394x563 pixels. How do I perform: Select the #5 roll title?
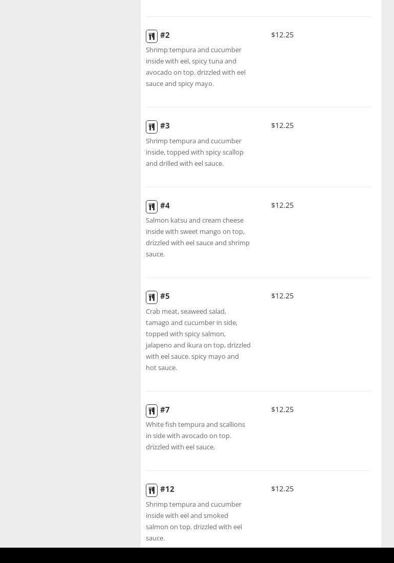165,296
